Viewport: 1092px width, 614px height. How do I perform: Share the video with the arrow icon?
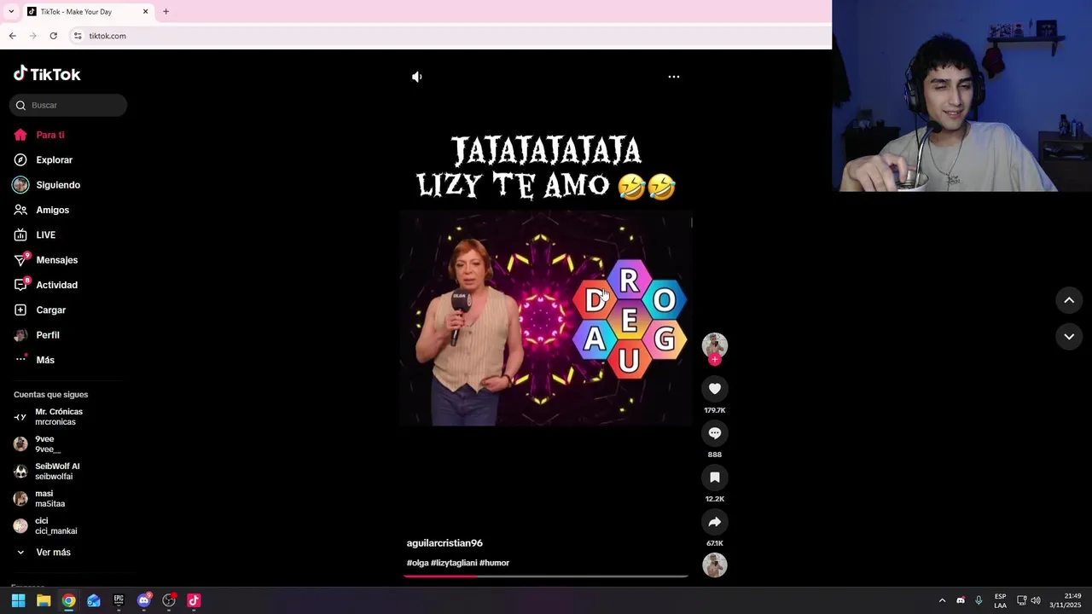pyautogui.click(x=715, y=522)
